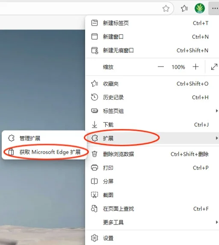Open the green profile avatar
Viewport: 219px width, 245px height.
click(x=200, y=8)
